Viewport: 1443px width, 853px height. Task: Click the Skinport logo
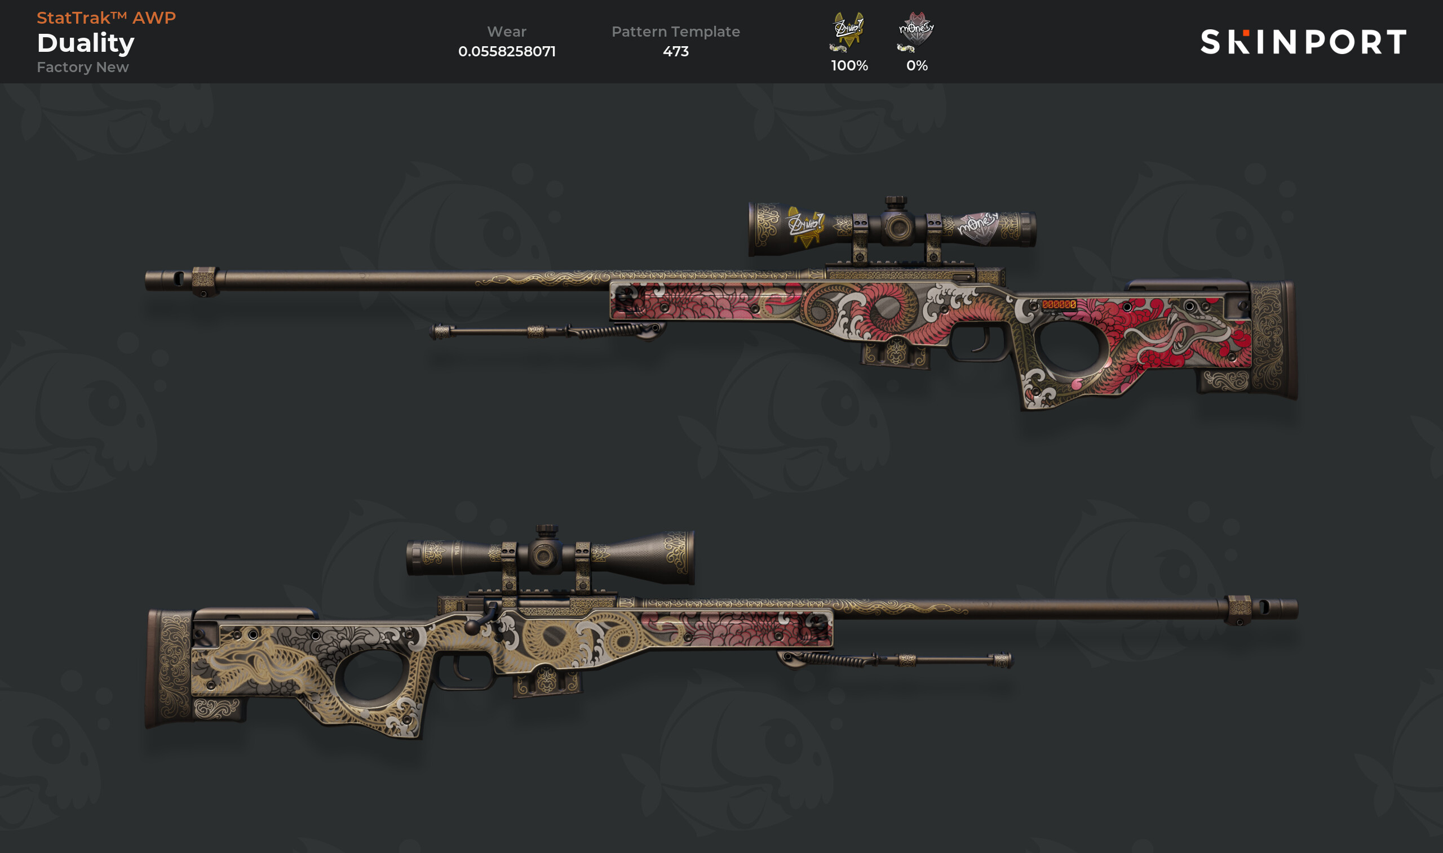[1303, 42]
